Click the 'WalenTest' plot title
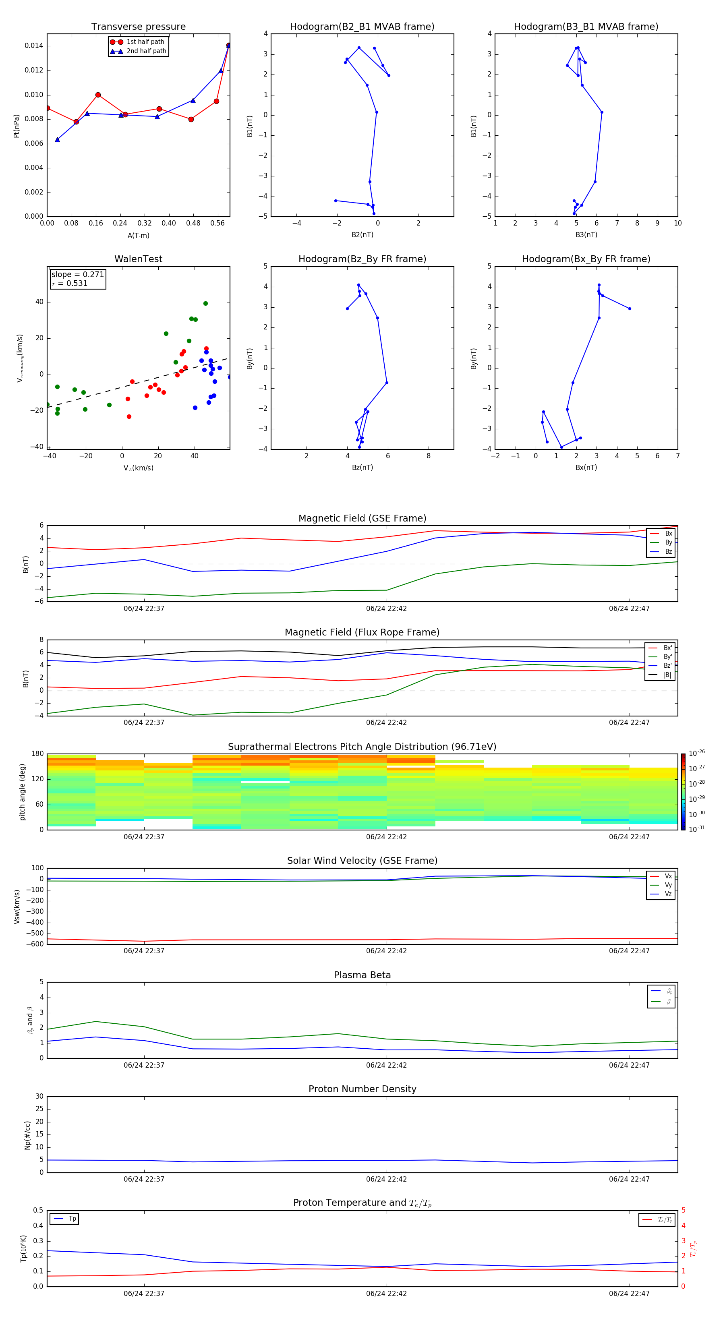Screen dimensions: 725x1329 138,259
